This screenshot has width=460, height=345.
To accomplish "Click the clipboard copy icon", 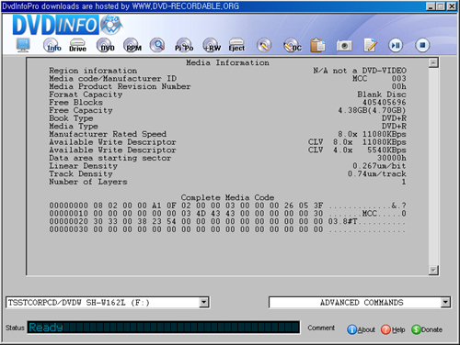I will pos(317,45).
